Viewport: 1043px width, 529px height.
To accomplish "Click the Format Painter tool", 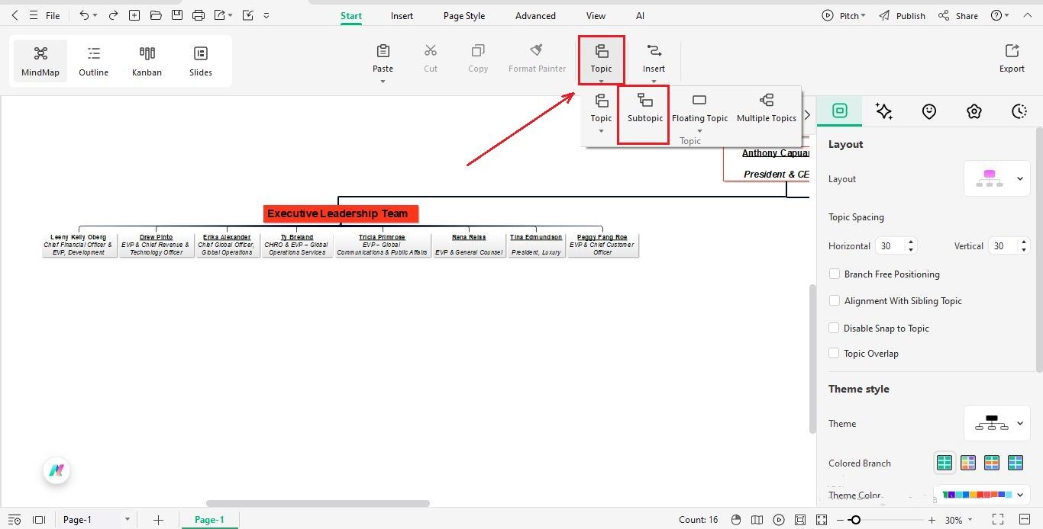I will pos(538,58).
